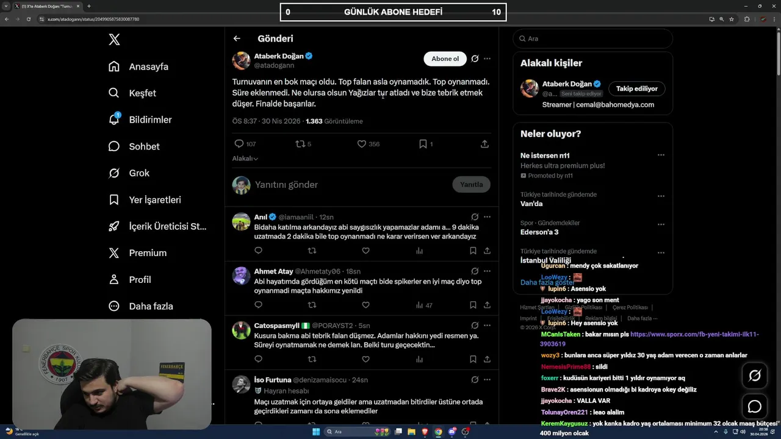Screen dimensions: 781x439
Task: Expand the Alakalı sort dropdown
Action: click(245, 159)
